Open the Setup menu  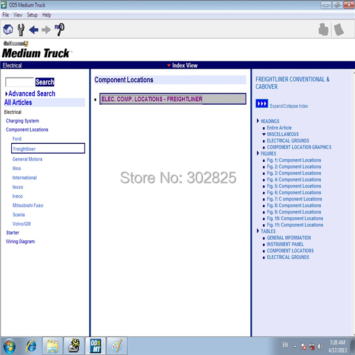[32, 15]
